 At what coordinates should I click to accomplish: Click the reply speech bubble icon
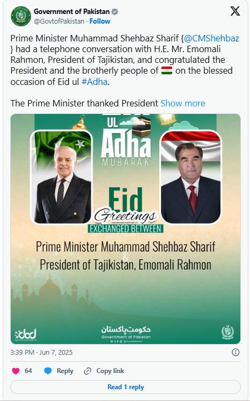coord(48,371)
